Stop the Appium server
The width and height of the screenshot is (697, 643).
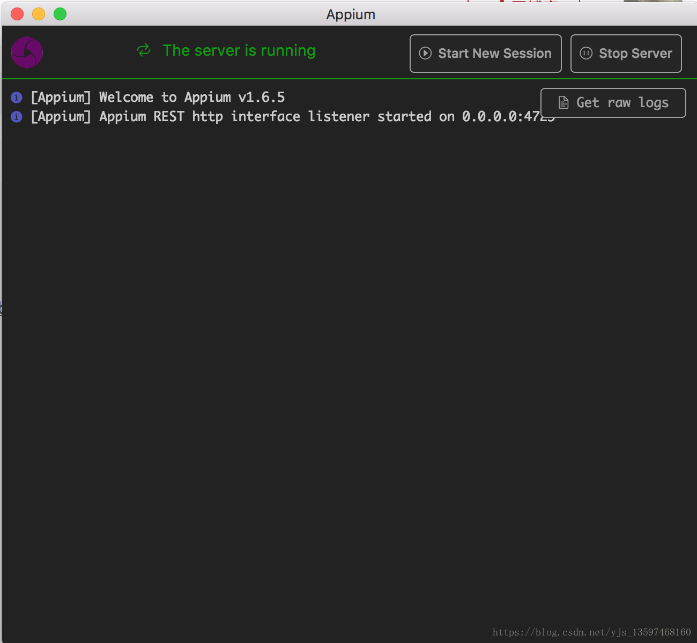click(x=626, y=54)
